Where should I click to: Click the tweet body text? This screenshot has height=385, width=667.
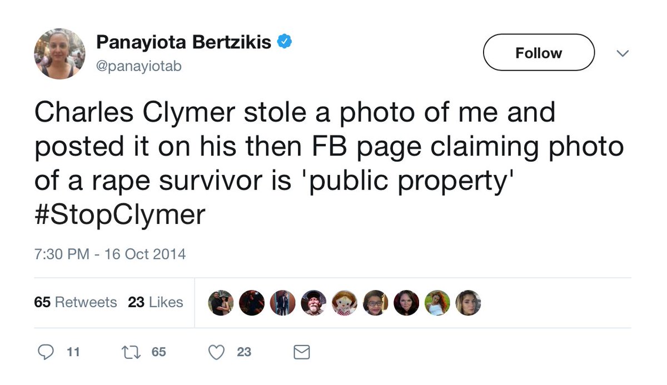328,147
